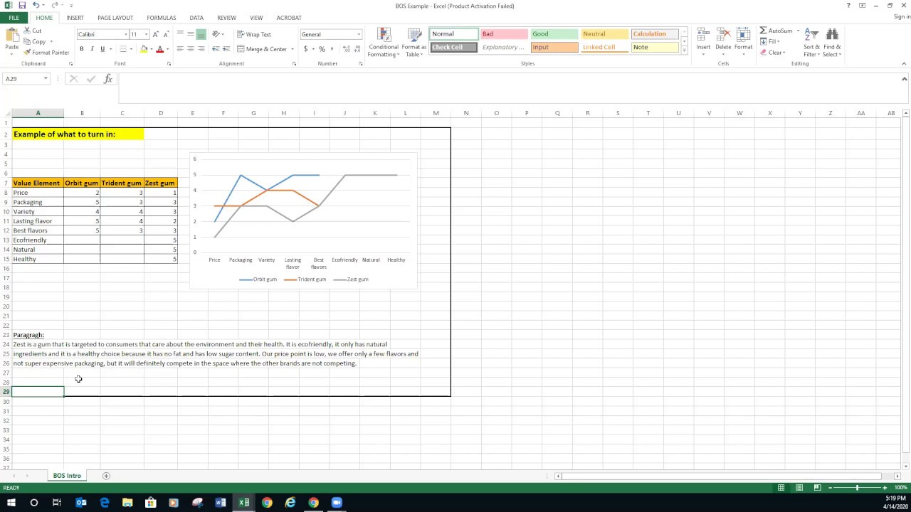Click Decrease Decimal icon
Image resolution: width=911 pixels, height=512 pixels.
pyautogui.click(x=356, y=49)
